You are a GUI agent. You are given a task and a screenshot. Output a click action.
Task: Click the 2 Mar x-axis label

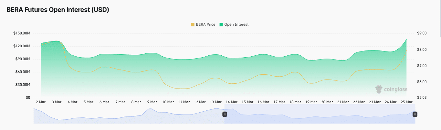tap(41, 102)
